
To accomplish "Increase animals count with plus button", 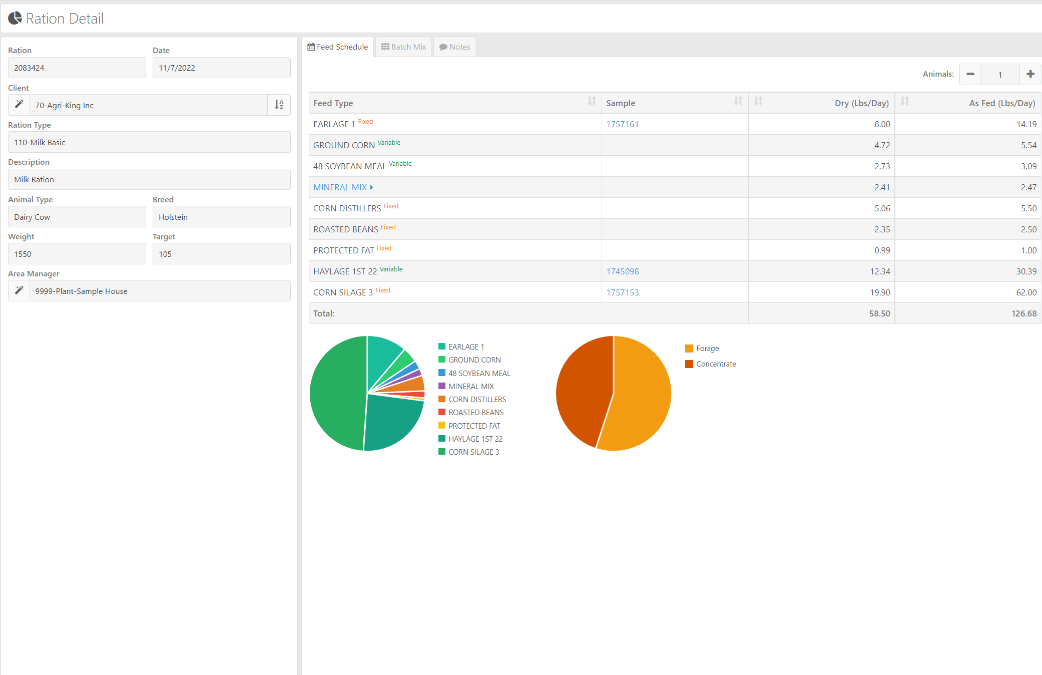I will (1030, 74).
